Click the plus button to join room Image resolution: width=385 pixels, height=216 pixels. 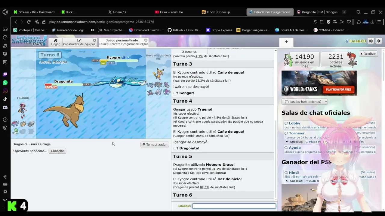[286, 42]
